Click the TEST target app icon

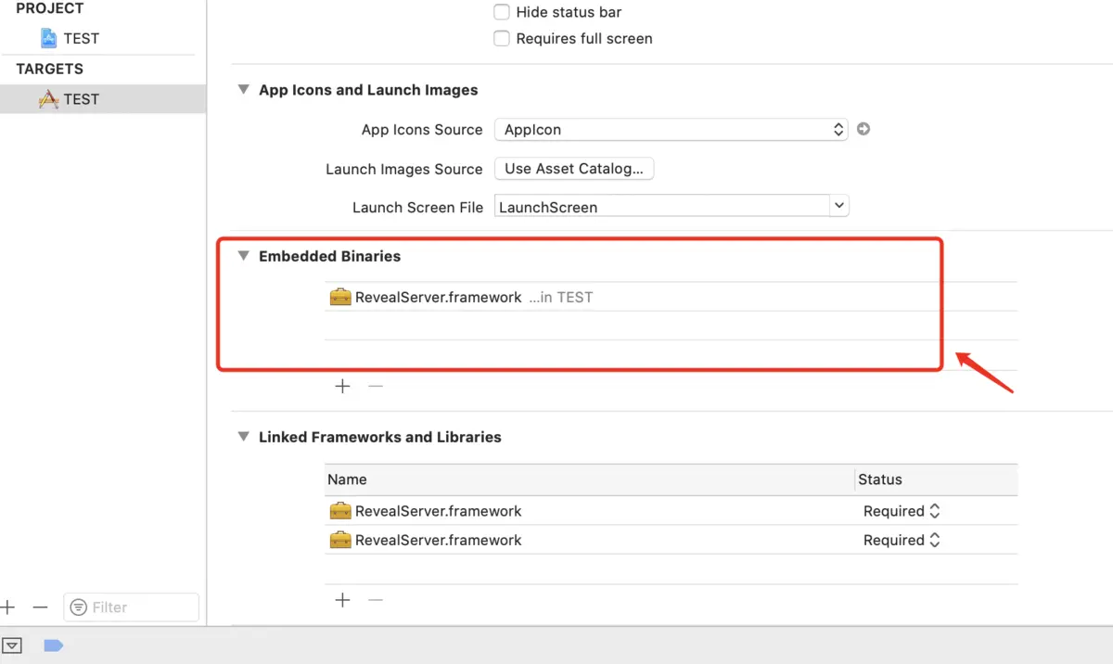tap(48, 99)
